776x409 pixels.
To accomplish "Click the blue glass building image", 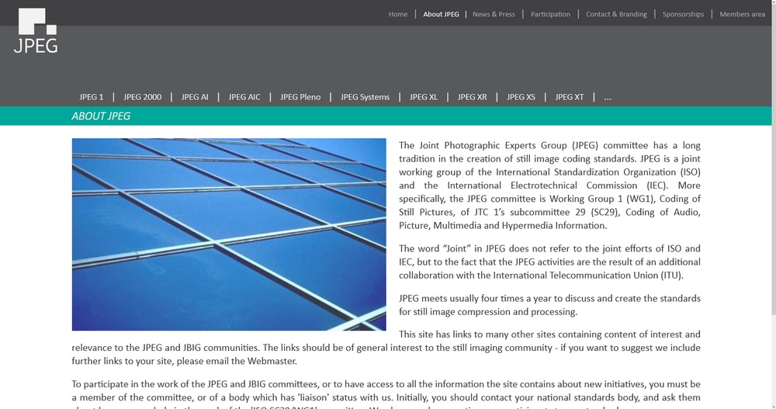I will point(229,234).
